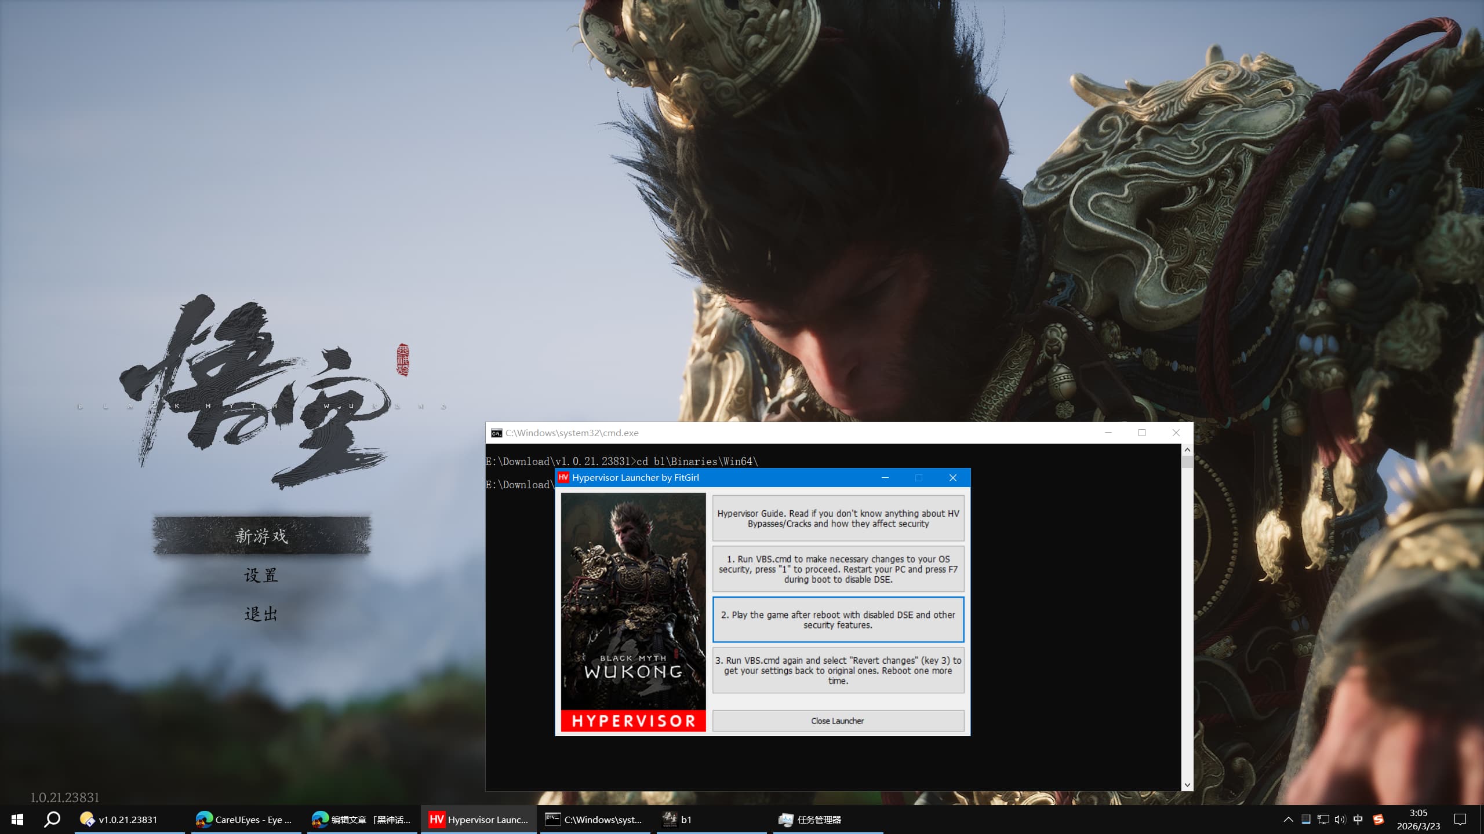Open the Windows Start menu

tap(17, 820)
